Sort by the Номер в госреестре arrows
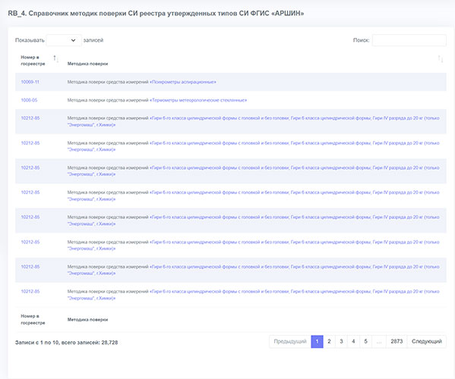This screenshot has height=379, width=455. click(55, 59)
